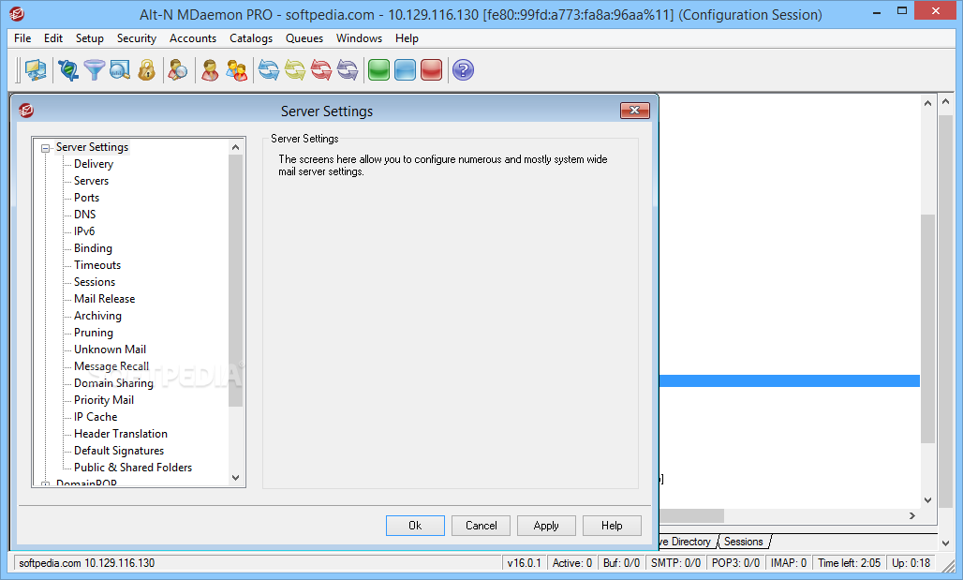Click the dialog Help button
Image resolution: width=963 pixels, height=580 pixels.
coord(612,526)
